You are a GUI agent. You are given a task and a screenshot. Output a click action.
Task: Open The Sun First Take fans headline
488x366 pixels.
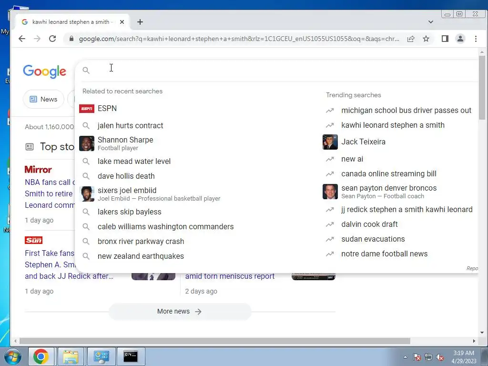[x=69, y=264]
